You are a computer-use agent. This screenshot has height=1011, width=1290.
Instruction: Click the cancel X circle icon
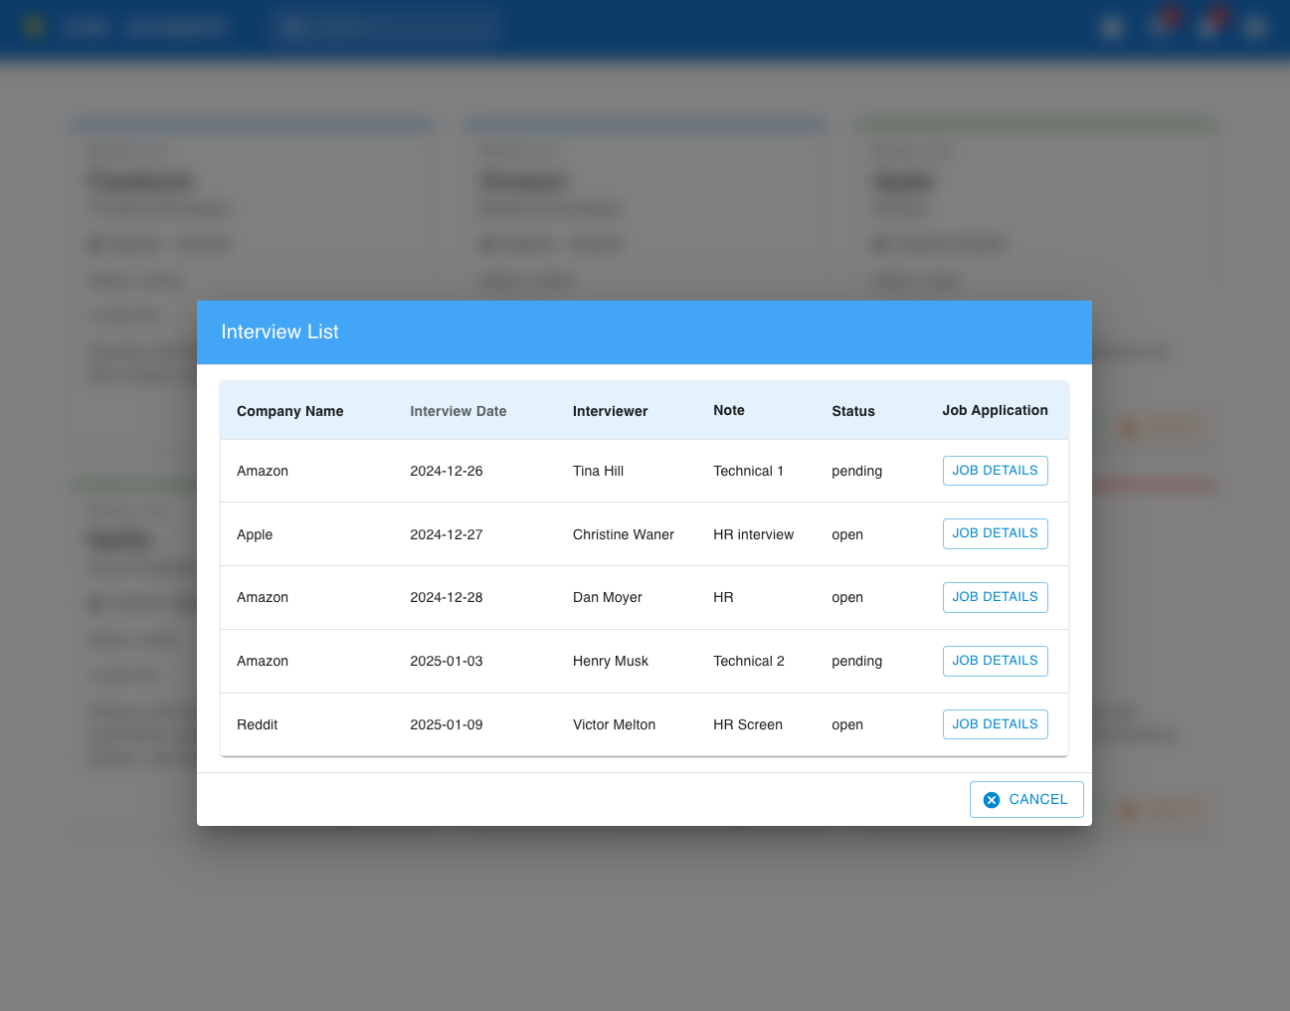point(992,800)
